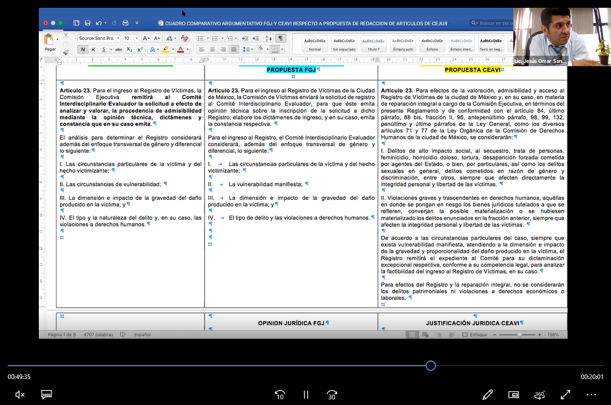Viewport: 611px width, 405px height.
Task: Open the line spacing dropdown
Action: coord(246,50)
